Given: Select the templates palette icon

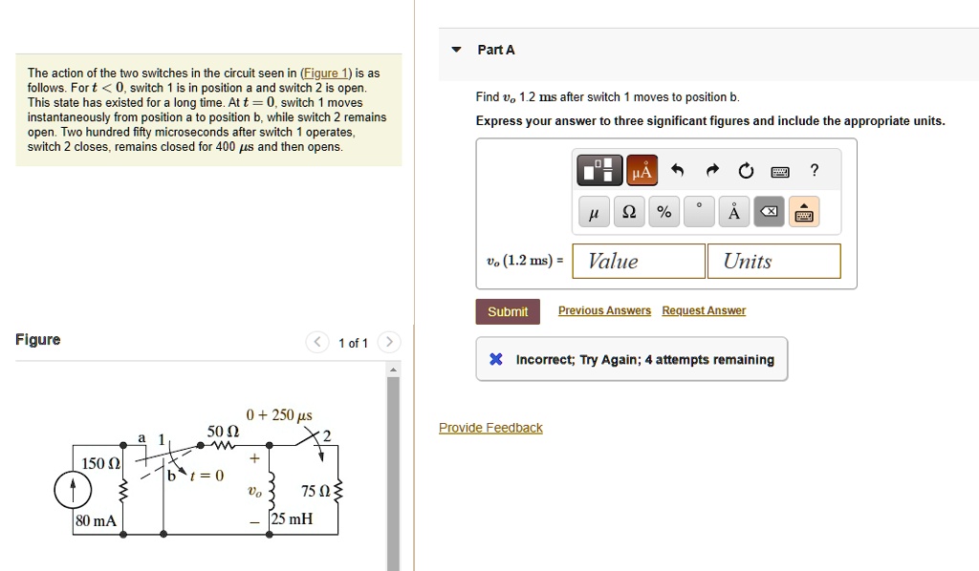Looking at the screenshot, I should click(x=599, y=170).
